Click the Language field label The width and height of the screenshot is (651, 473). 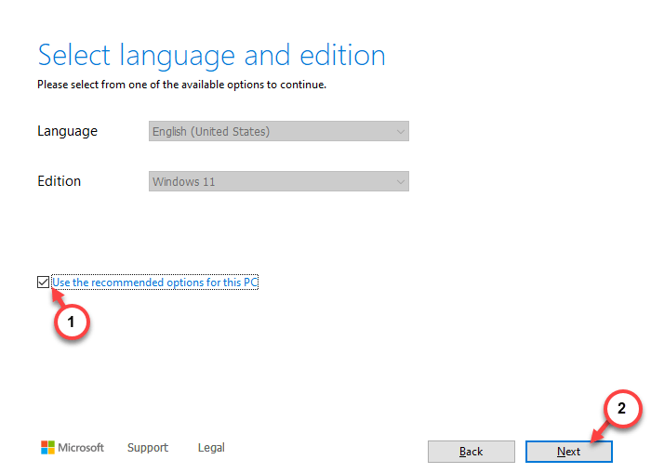(67, 131)
